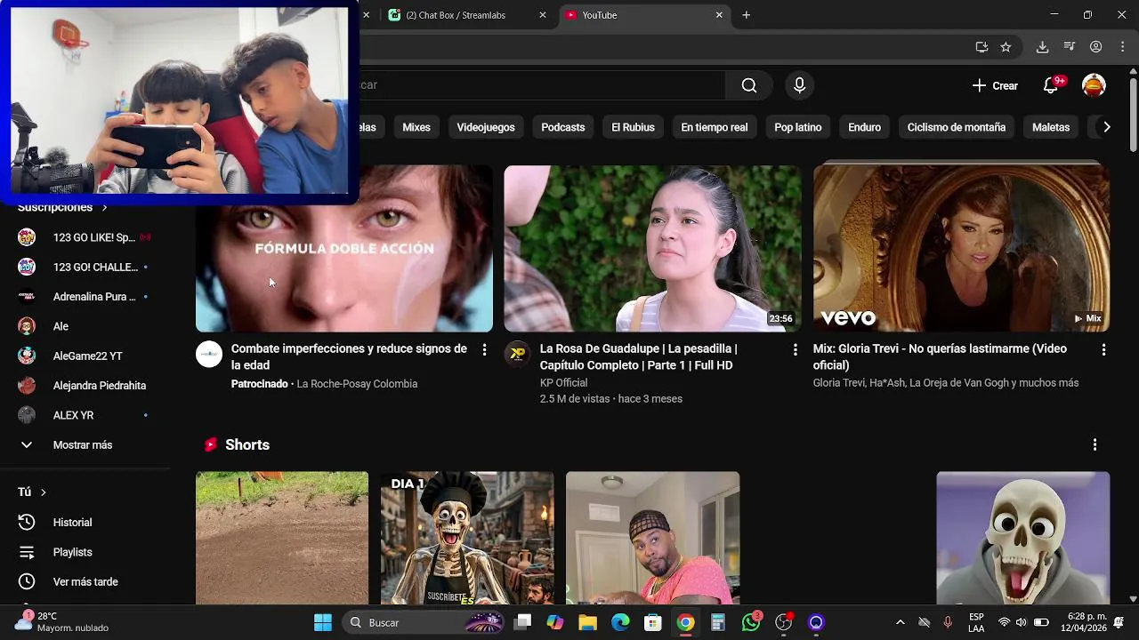Open the skeleton chef DIA 1 short
Image resolution: width=1139 pixels, height=640 pixels.
point(467,538)
